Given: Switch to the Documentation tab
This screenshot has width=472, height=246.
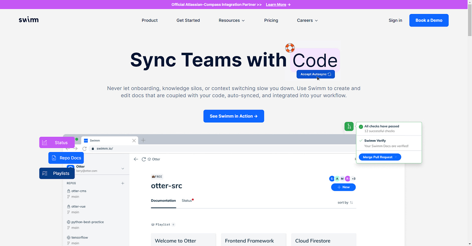Looking at the screenshot, I should [163, 201].
